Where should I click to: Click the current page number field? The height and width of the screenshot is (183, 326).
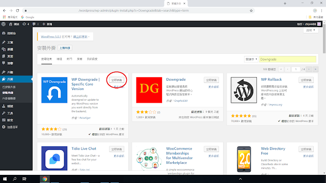click(295, 69)
